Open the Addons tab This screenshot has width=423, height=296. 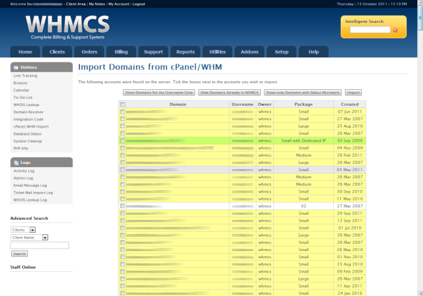[249, 52]
